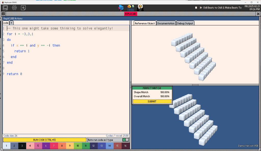The image size is (261, 151).
Task: Click the cube checklist icon in the top bar
Action: 131,8
